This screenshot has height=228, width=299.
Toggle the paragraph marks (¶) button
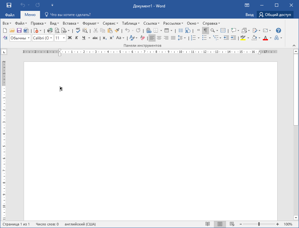click(x=205, y=30)
